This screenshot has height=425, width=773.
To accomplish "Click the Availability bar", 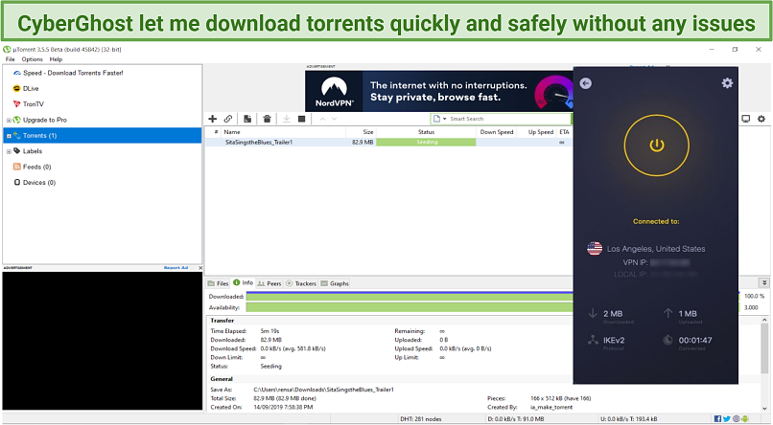I will pos(410,307).
